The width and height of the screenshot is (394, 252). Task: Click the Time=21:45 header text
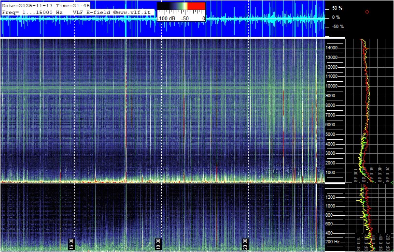[x=73, y=5]
